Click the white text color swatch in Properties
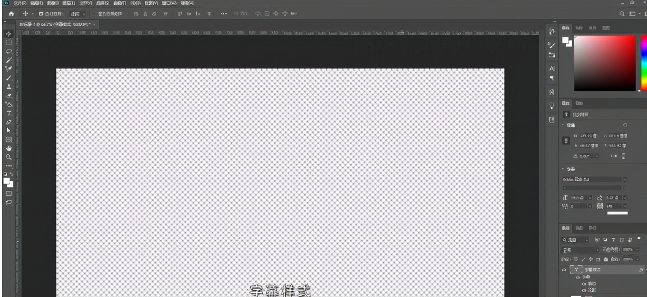647x297 pixels. 617,213
